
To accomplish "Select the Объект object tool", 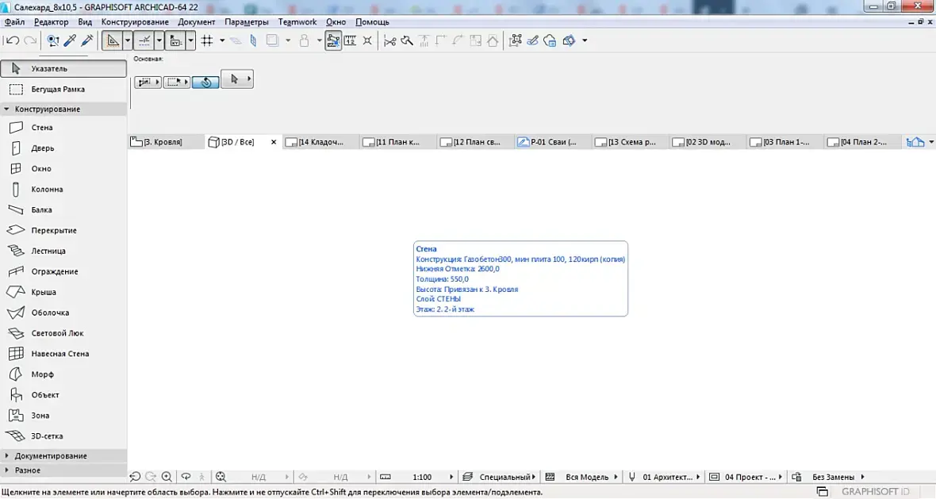I will [63, 395].
